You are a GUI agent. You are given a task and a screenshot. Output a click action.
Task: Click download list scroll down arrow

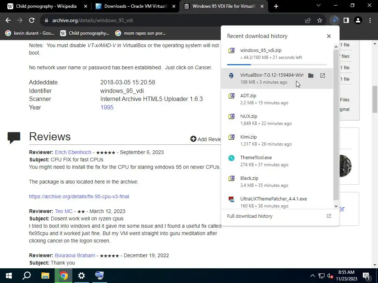tap(336, 206)
